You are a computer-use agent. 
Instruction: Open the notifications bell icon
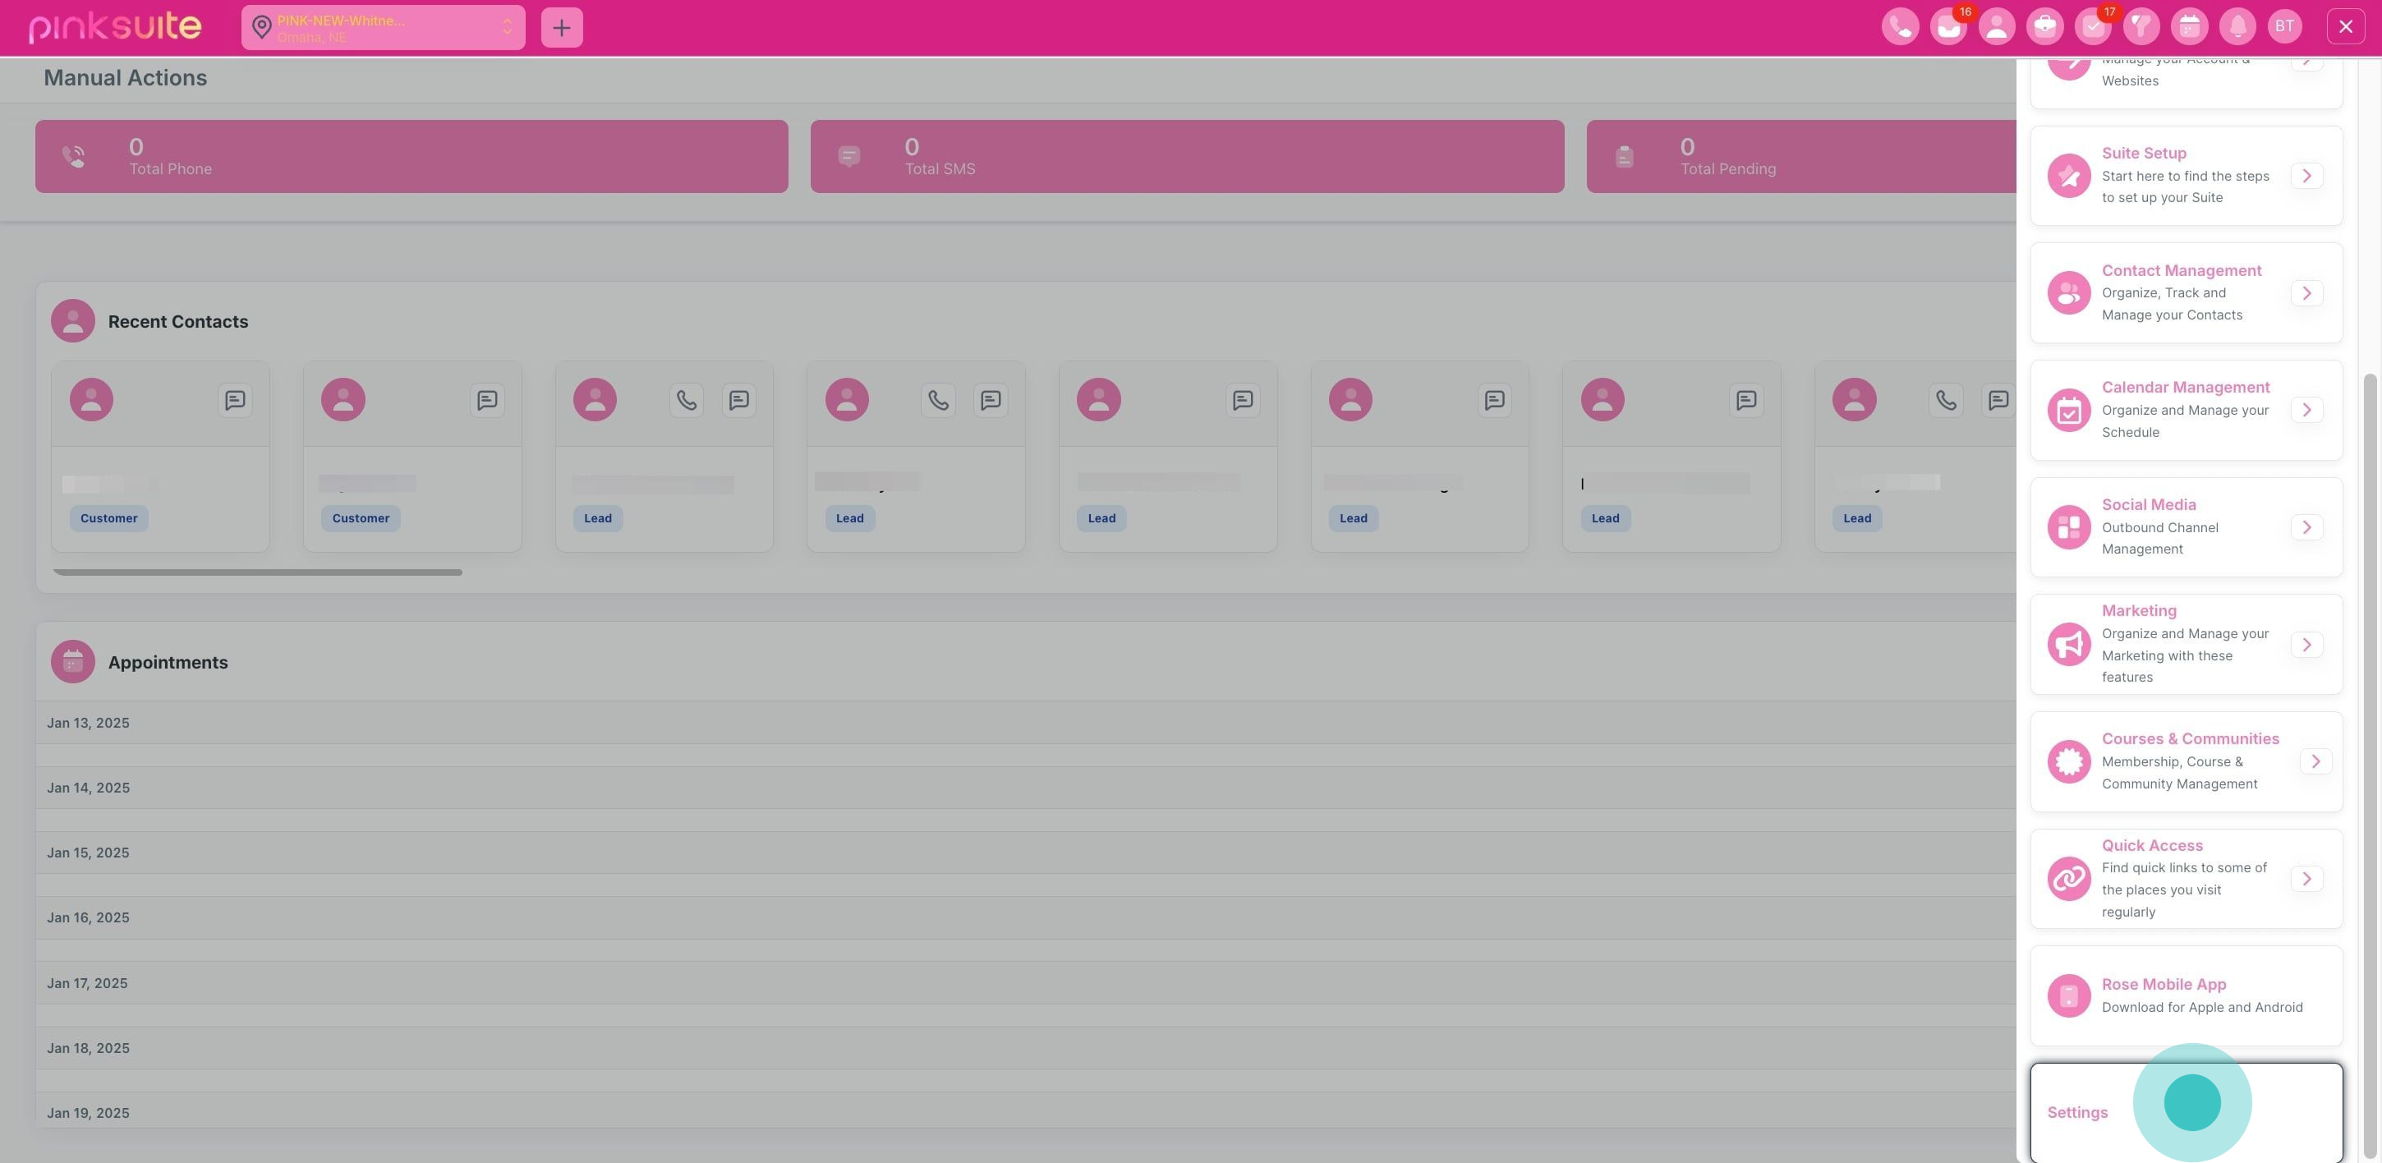pyautogui.click(x=2237, y=27)
